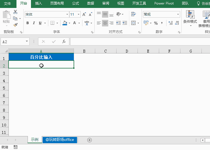Select the Format Painter brush
210x150 pixels.
coord(15,25)
